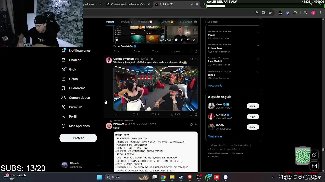The height and width of the screenshot is (182, 325).
Task: Enter video fullscreen mode
Action: pos(194,40)
